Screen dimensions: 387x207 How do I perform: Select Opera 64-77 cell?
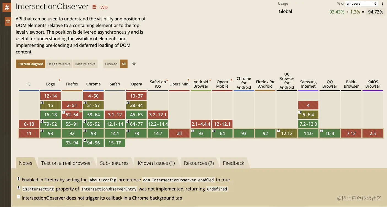click(136, 124)
